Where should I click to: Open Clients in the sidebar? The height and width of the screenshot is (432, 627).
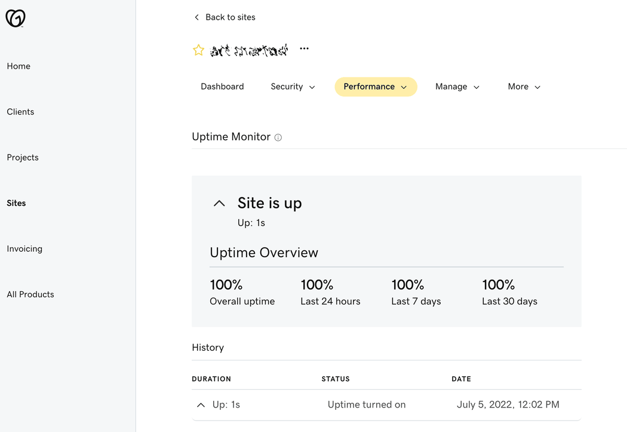click(x=20, y=112)
